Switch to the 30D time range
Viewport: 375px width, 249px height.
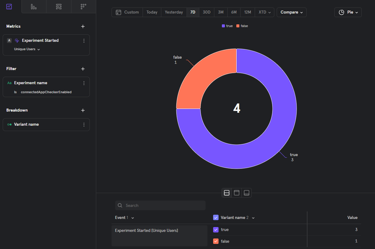pos(206,12)
